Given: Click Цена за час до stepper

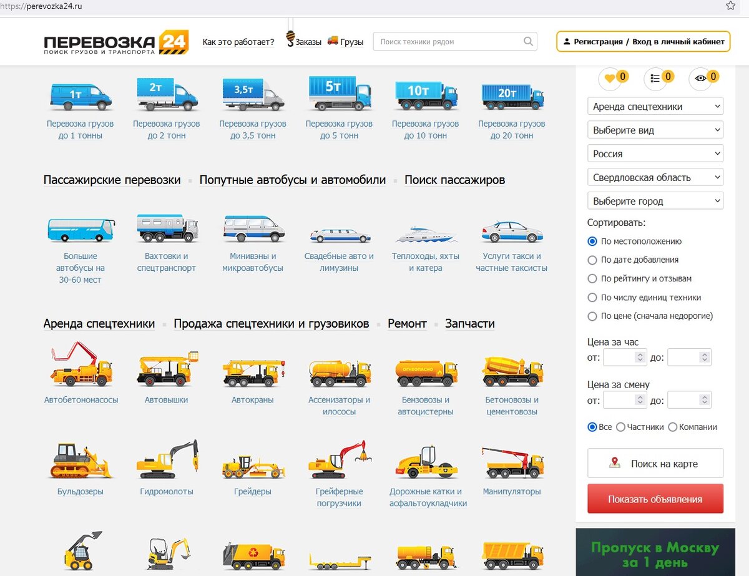Looking at the screenshot, I should pyautogui.click(x=705, y=357).
